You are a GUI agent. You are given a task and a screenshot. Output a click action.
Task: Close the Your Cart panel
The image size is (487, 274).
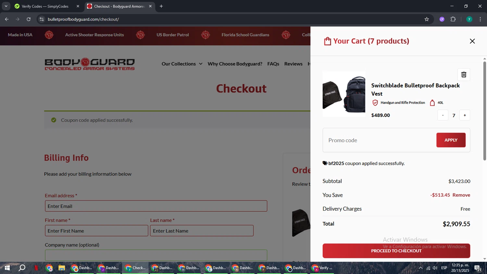[x=472, y=41]
